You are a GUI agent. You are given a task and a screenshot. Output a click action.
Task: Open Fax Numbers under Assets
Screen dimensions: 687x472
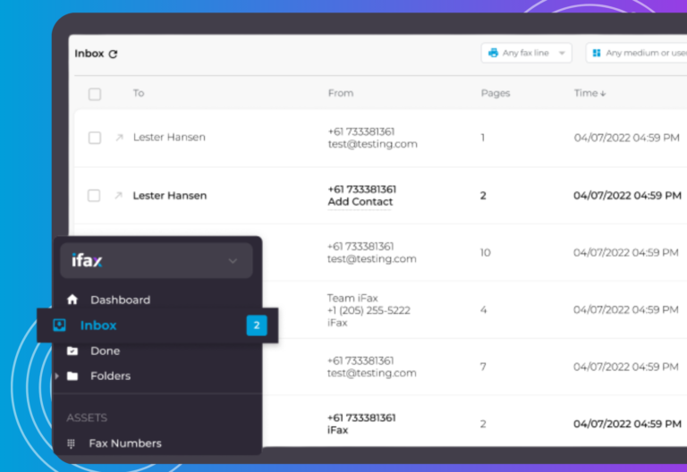[125, 443]
